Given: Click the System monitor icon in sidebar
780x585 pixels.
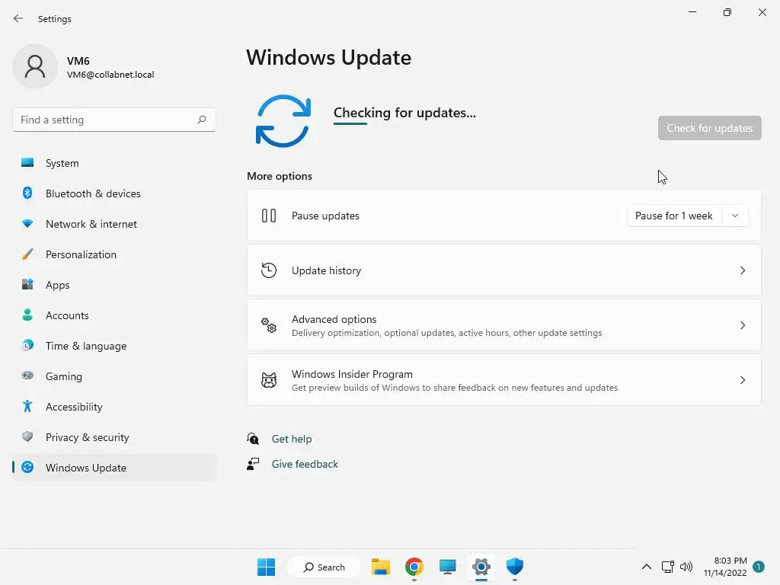Looking at the screenshot, I should 27,163.
